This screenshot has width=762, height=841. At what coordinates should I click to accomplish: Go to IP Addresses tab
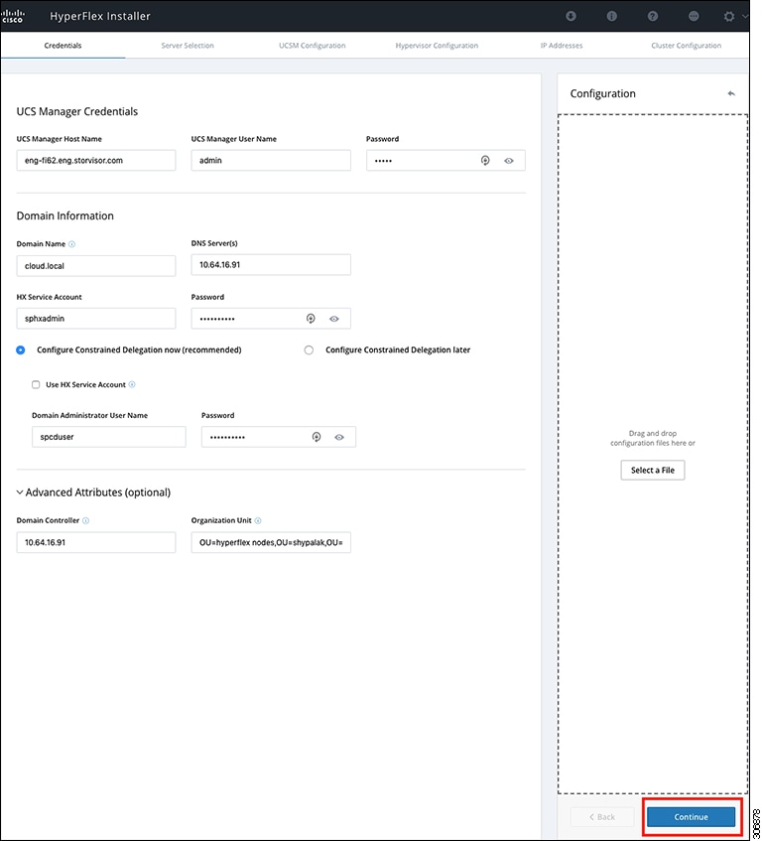[561, 46]
